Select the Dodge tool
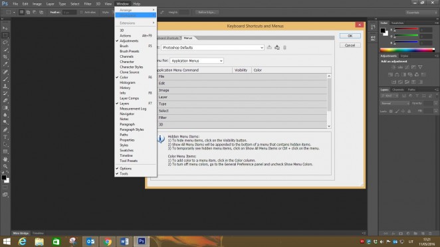Viewport: 440px width, 247px height. coord(5,122)
